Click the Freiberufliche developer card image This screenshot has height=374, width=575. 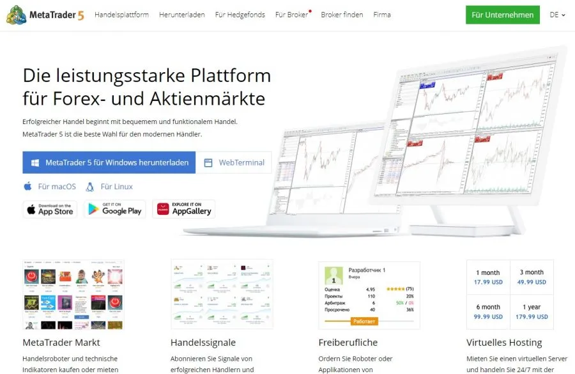tap(369, 295)
